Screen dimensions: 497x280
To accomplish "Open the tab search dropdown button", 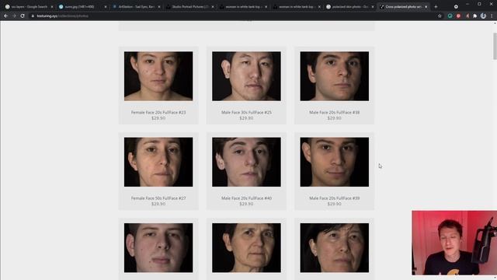I will click(x=456, y=7).
